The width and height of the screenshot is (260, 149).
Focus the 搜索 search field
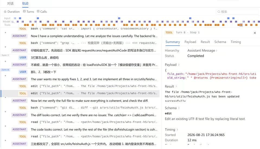tap(237, 12)
